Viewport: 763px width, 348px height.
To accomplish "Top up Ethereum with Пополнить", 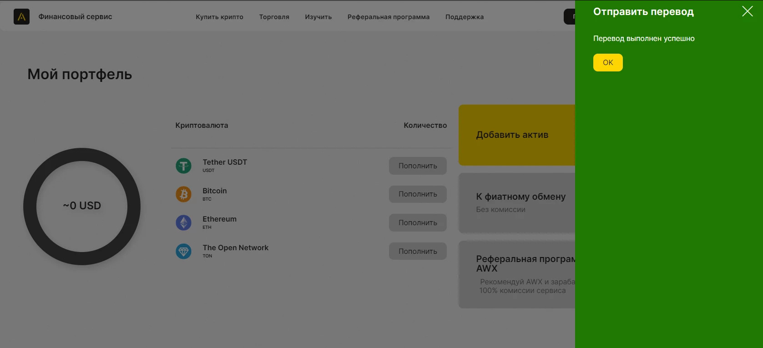I will (417, 223).
